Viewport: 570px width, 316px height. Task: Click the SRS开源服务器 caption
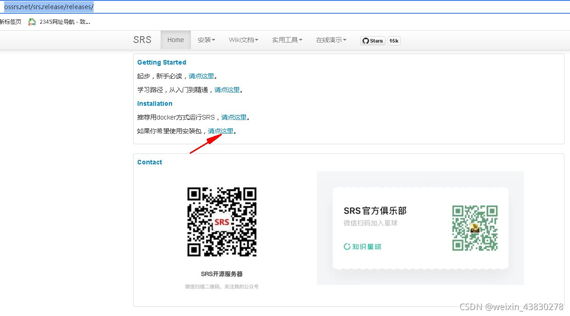coord(222,274)
